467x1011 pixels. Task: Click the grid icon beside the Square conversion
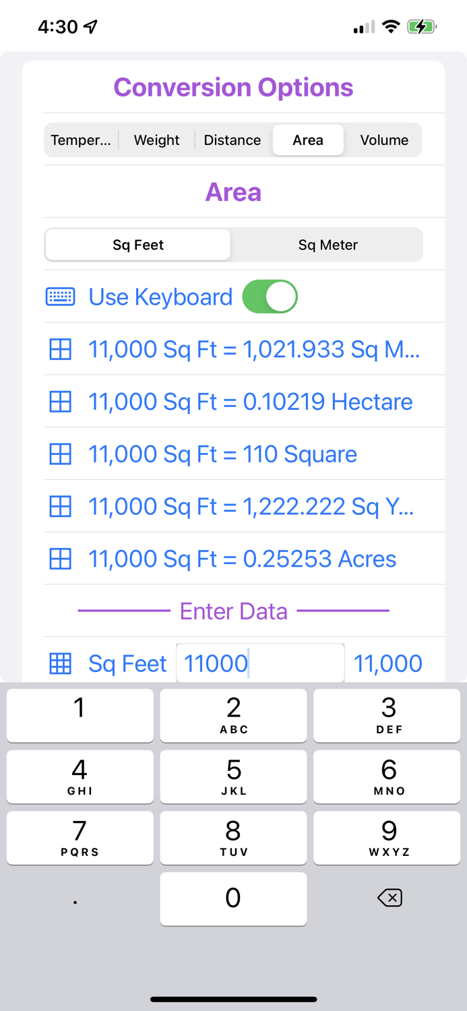pyautogui.click(x=60, y=454)
